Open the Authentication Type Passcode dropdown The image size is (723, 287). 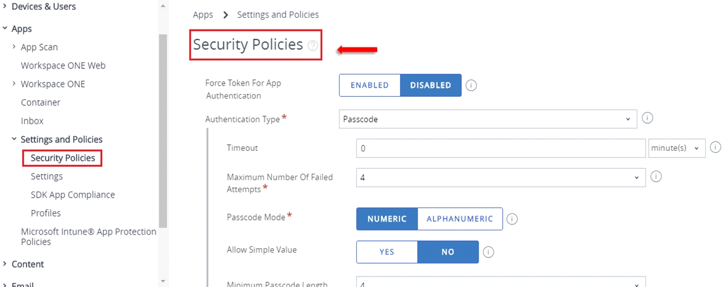[488, 119]
